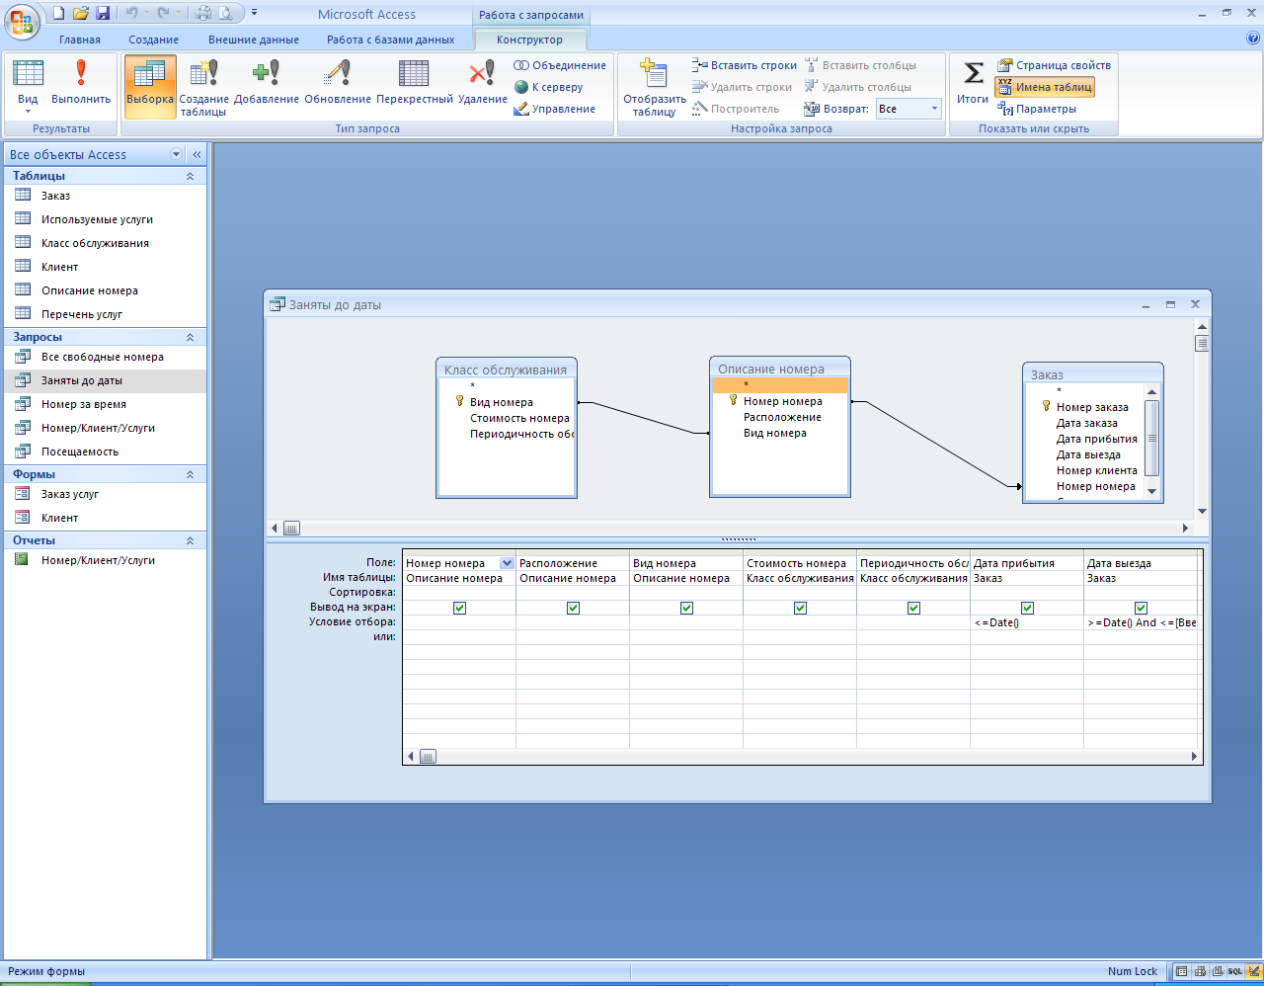The image size is (1264, 986).
Task: Open the Создание ribbon tab
Action: point(153,40)
